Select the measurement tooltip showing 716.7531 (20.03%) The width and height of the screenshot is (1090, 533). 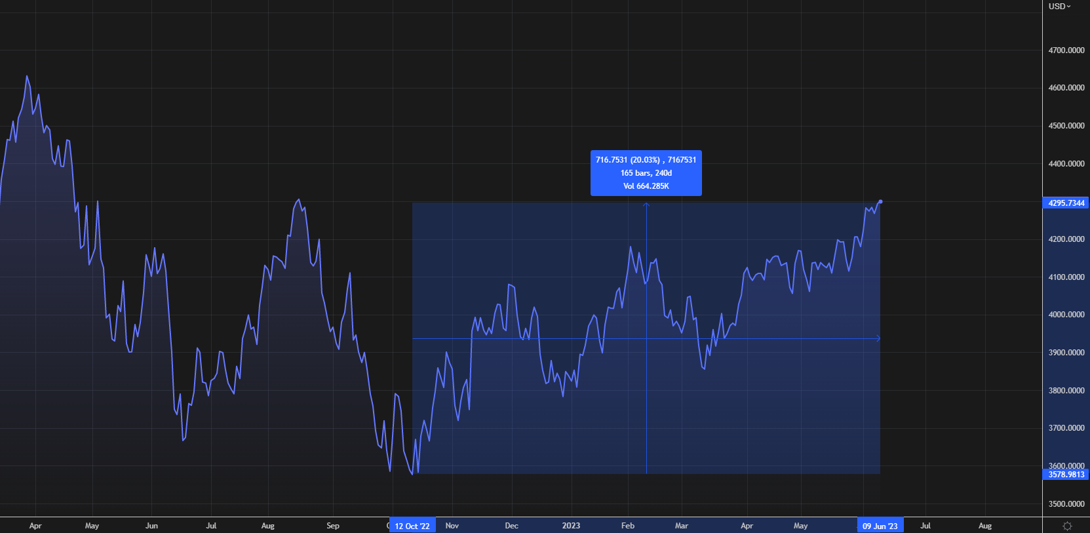646,173
